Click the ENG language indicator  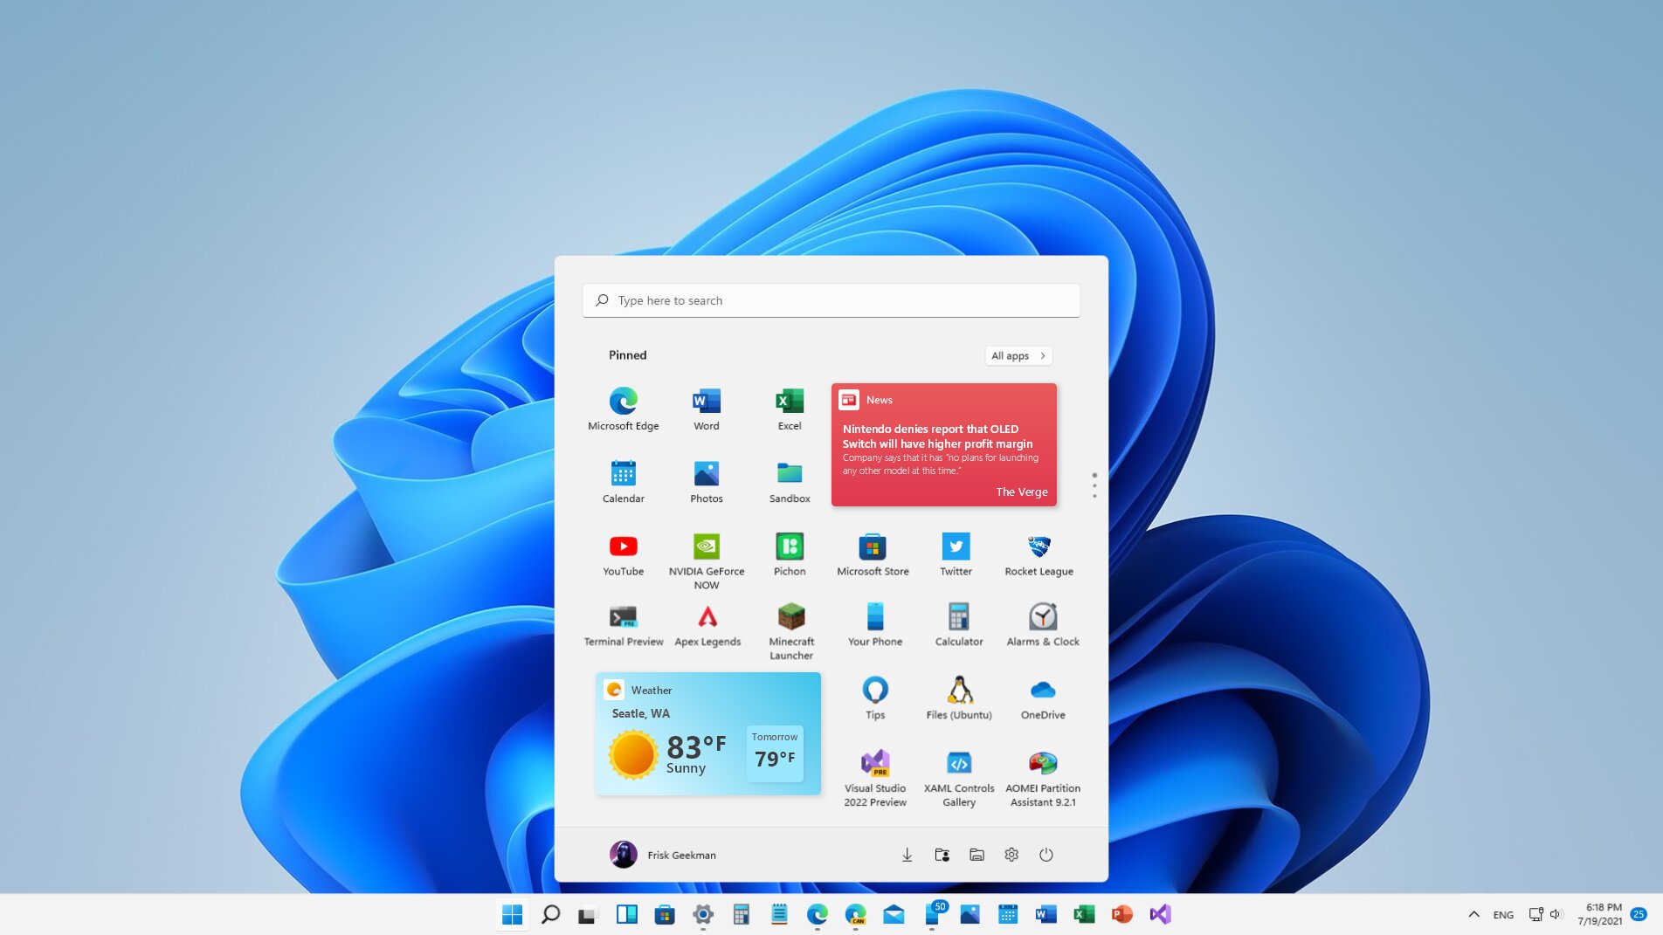tap(1503, 915)
